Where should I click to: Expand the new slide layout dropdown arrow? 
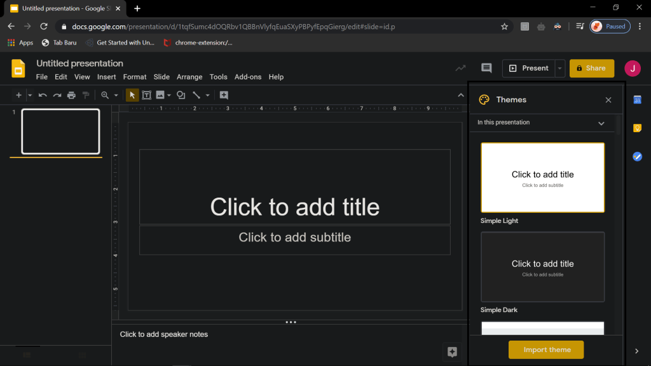[x=29, y=95]
